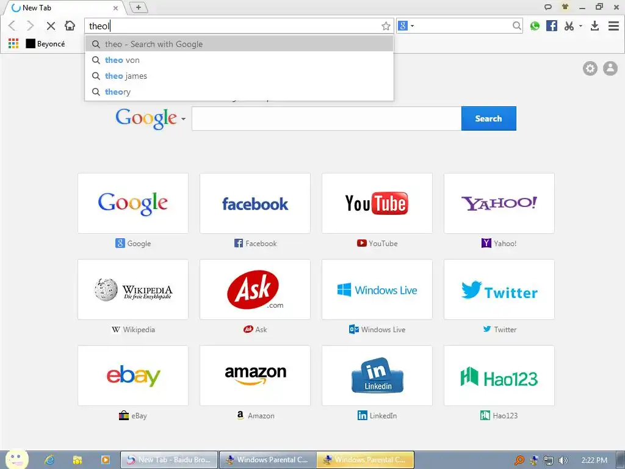Image resolution: width=625 pixels, height=469 pixels.
Task: Click the orange magnifier tray icon
Action: [x=519, y=460]
